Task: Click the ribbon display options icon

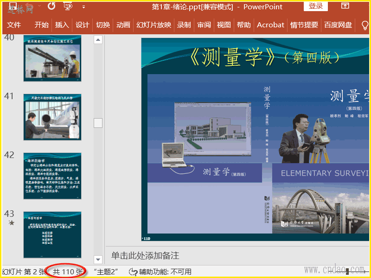Action: (x=345, y=6)
